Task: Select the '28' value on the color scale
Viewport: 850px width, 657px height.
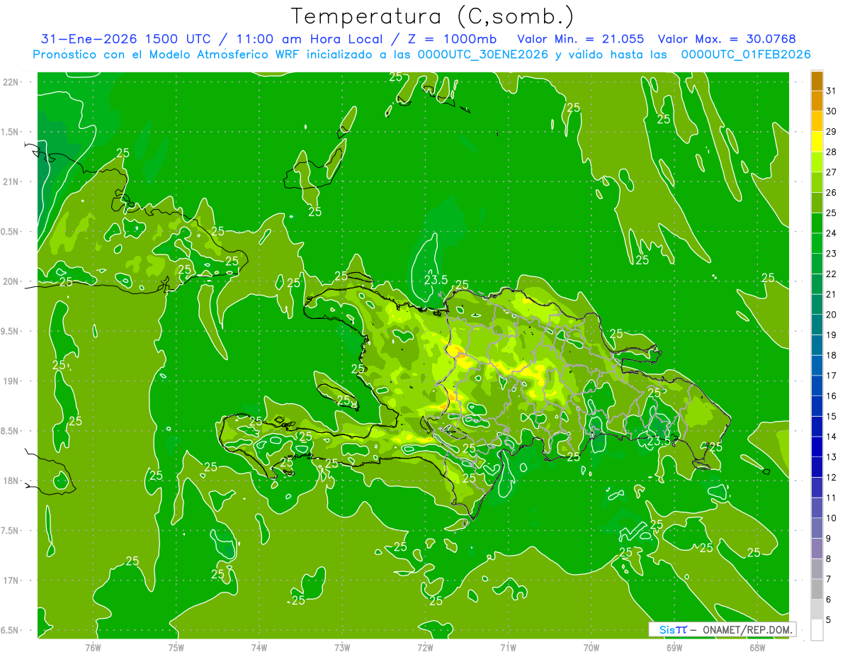Action: point(832,152)
